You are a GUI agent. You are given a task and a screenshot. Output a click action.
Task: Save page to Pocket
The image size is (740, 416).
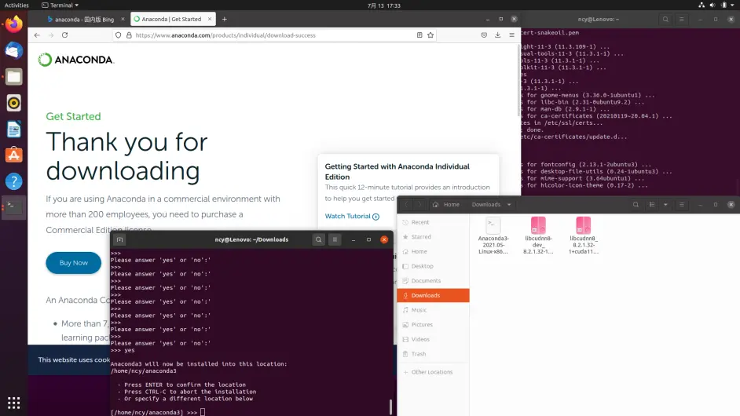pyautogui.click(x=484, y=35)
